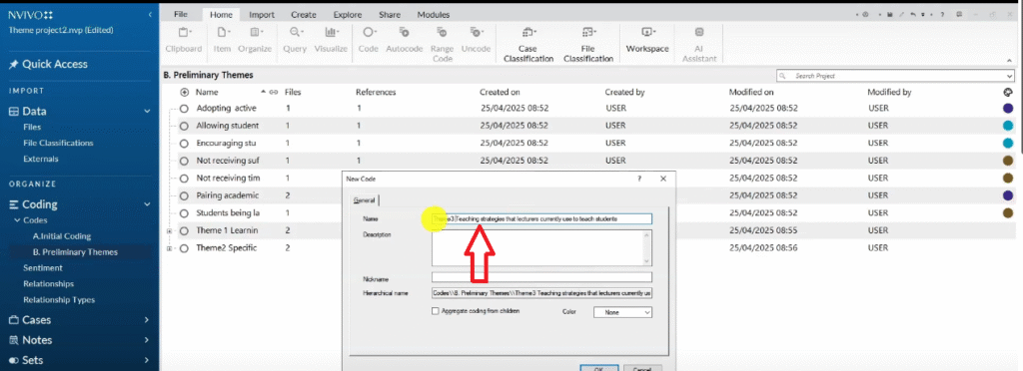This screenshot has width=1023, height=371.
Task: Open the Visualize ribbon menu
Action: click(x=331, y=39)
